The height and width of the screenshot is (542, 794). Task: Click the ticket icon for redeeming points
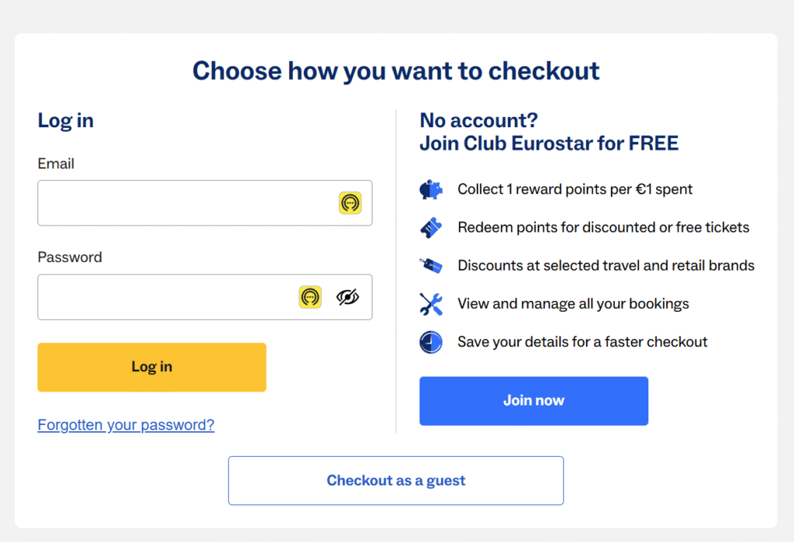click(431, 227)
